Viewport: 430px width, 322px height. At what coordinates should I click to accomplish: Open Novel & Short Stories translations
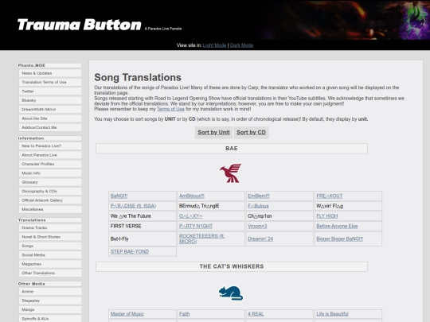[50, 237]
